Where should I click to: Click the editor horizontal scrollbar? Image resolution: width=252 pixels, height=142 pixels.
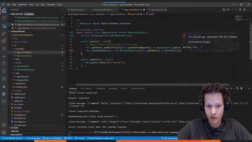click(x=152, y=84)
